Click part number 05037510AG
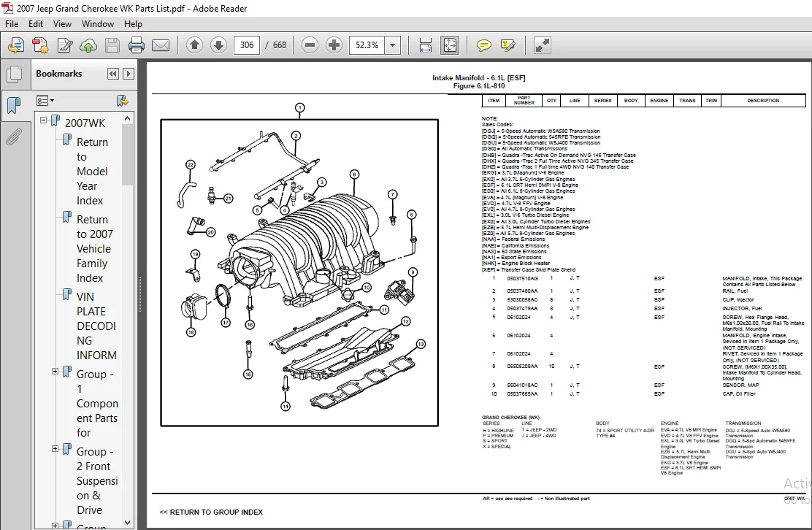 (x=522, y=278)
